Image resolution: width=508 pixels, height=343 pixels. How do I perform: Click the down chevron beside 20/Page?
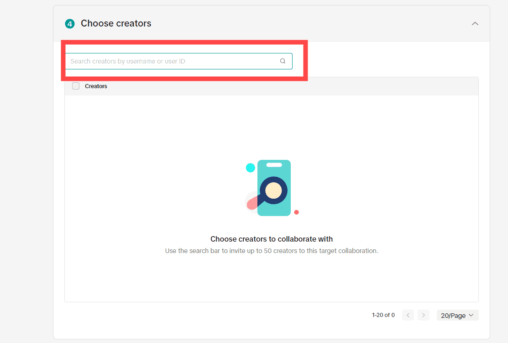point(471,315)
